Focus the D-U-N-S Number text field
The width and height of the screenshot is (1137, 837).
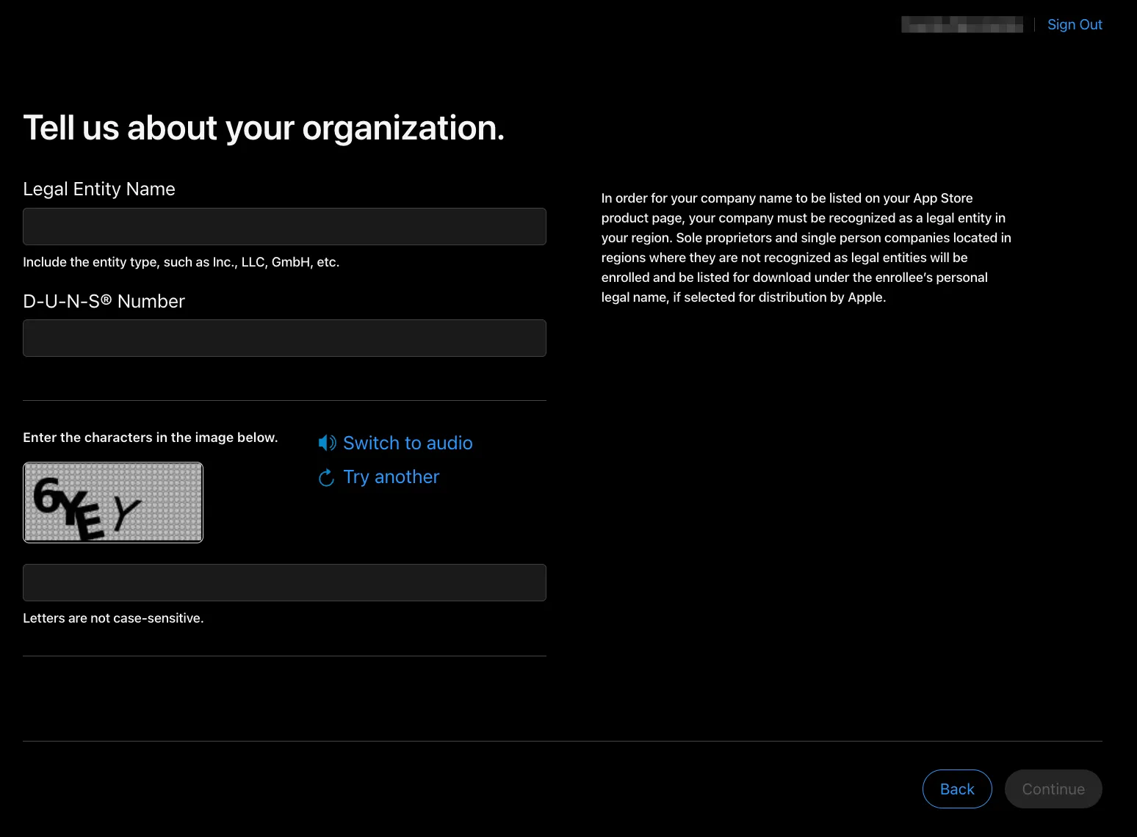(x=284, y=338)
